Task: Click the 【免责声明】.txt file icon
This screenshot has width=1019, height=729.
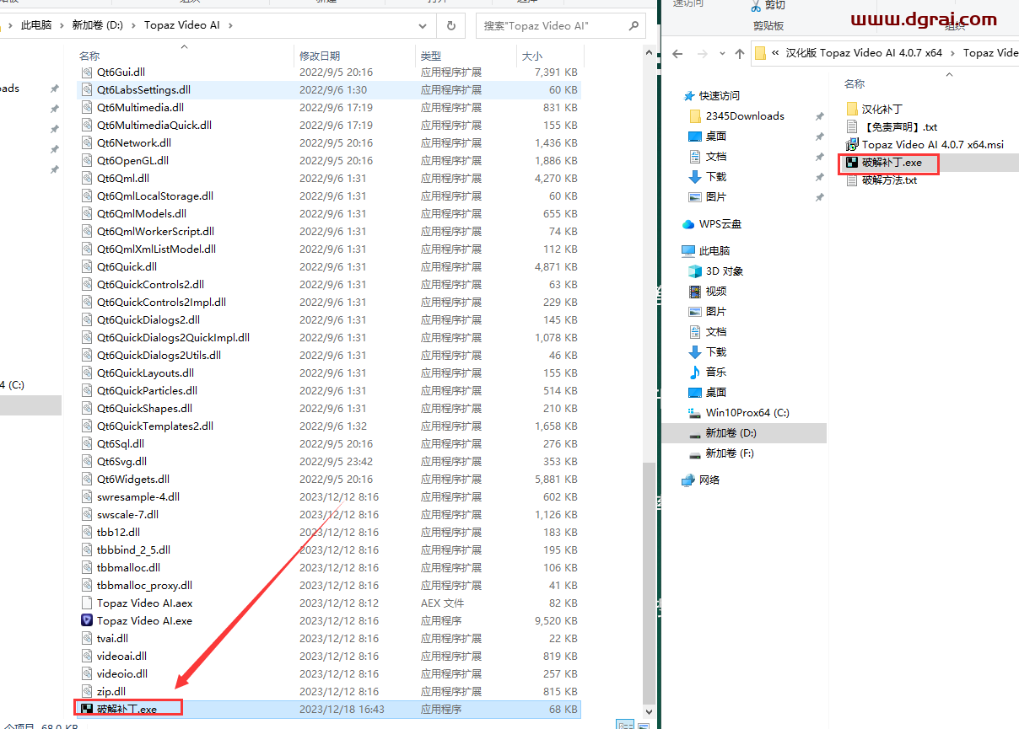Action: [852, 126]
